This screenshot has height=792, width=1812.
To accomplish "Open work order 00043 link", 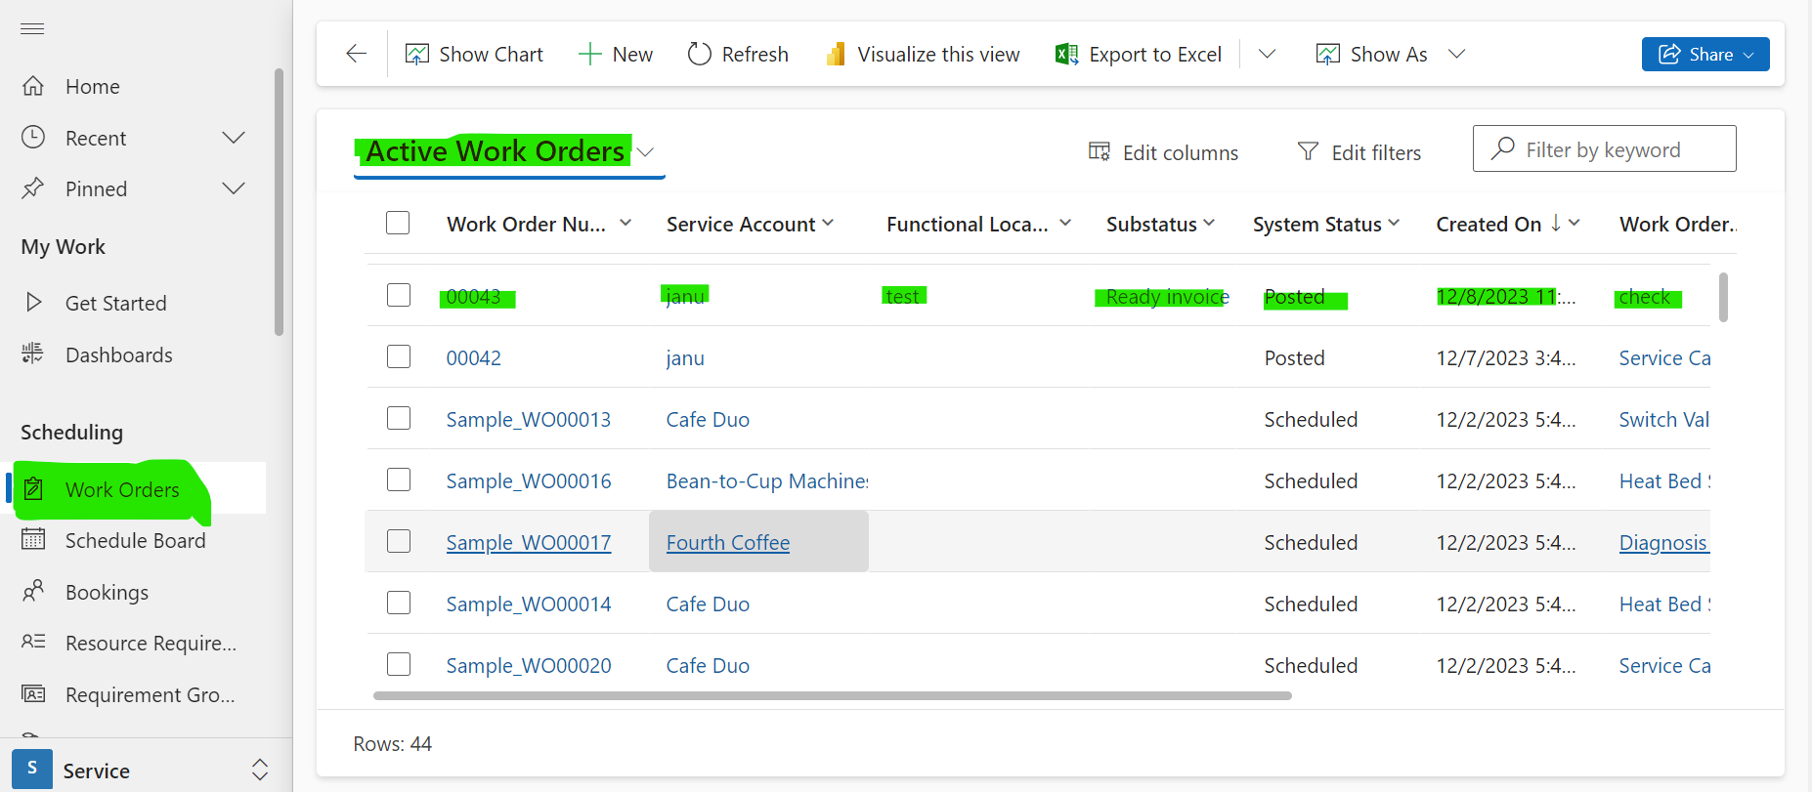I will tap(473, 296).
